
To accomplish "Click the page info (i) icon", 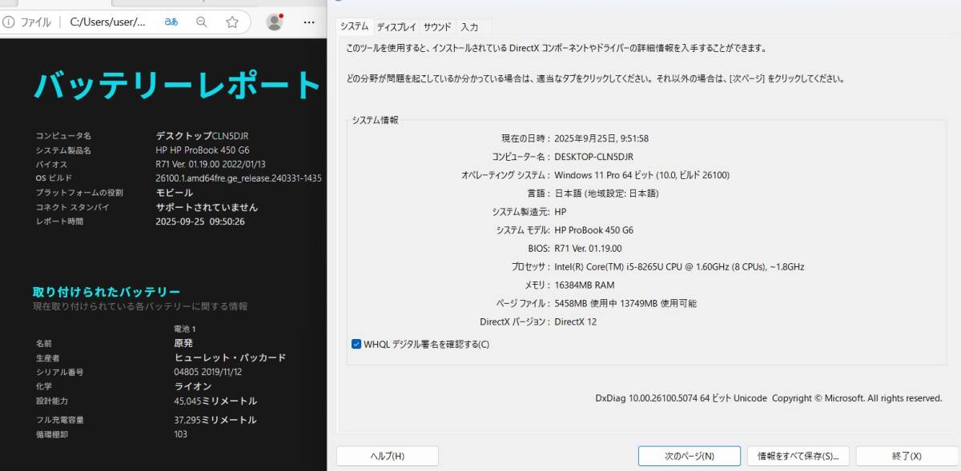I will pyautogui.click(x=8, y=23).
